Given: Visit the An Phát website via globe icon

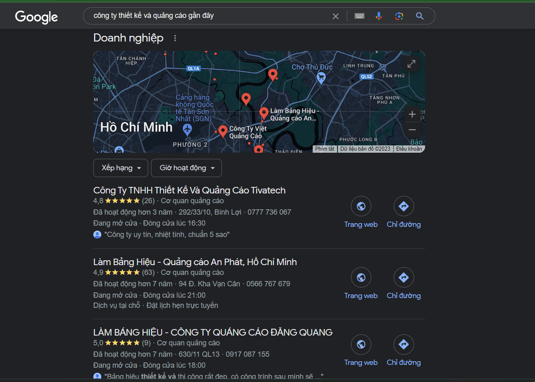Looking at the screenshot, I should tap(361, 278).
